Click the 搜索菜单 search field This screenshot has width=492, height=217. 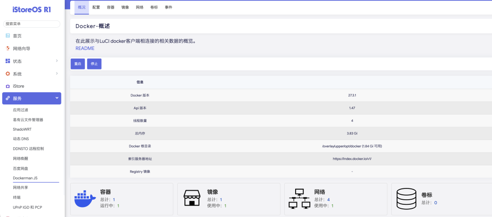[x=31, y=24]
